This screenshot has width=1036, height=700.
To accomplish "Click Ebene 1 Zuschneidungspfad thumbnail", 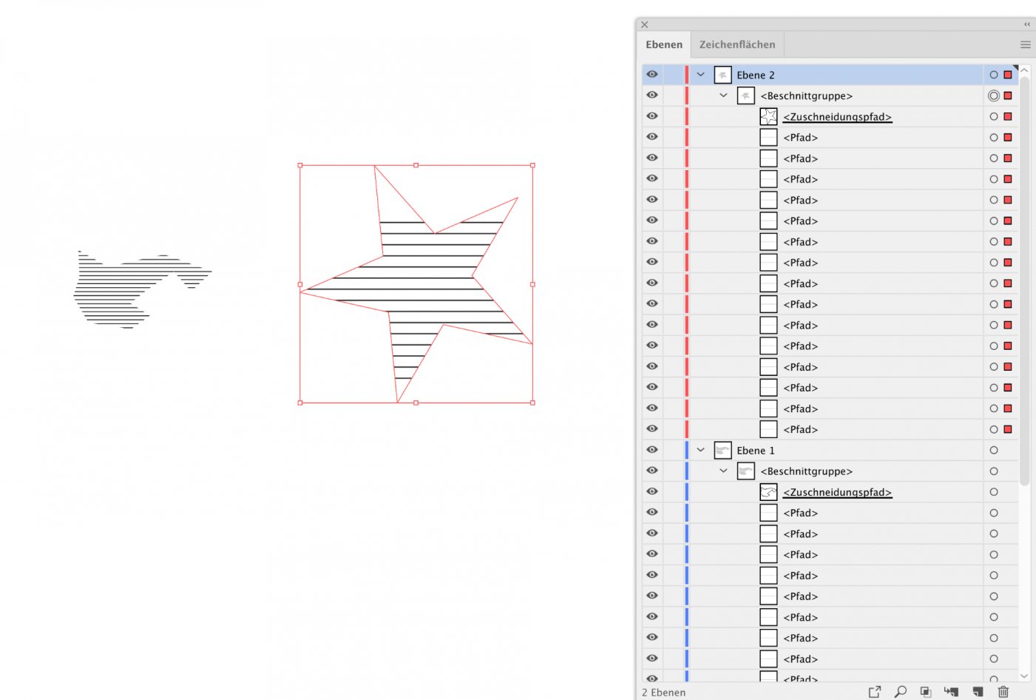I will [768, 491].
